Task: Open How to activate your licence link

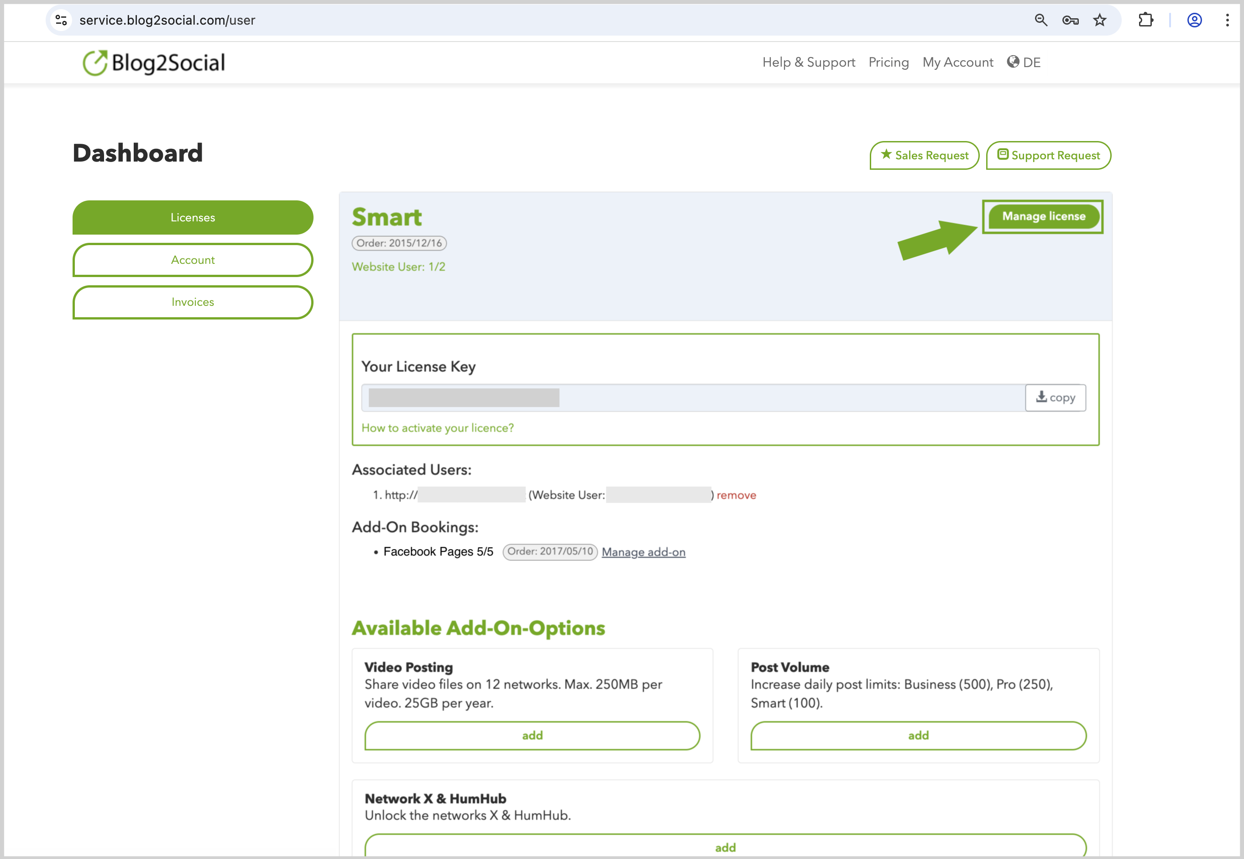Action: point(438,428)
